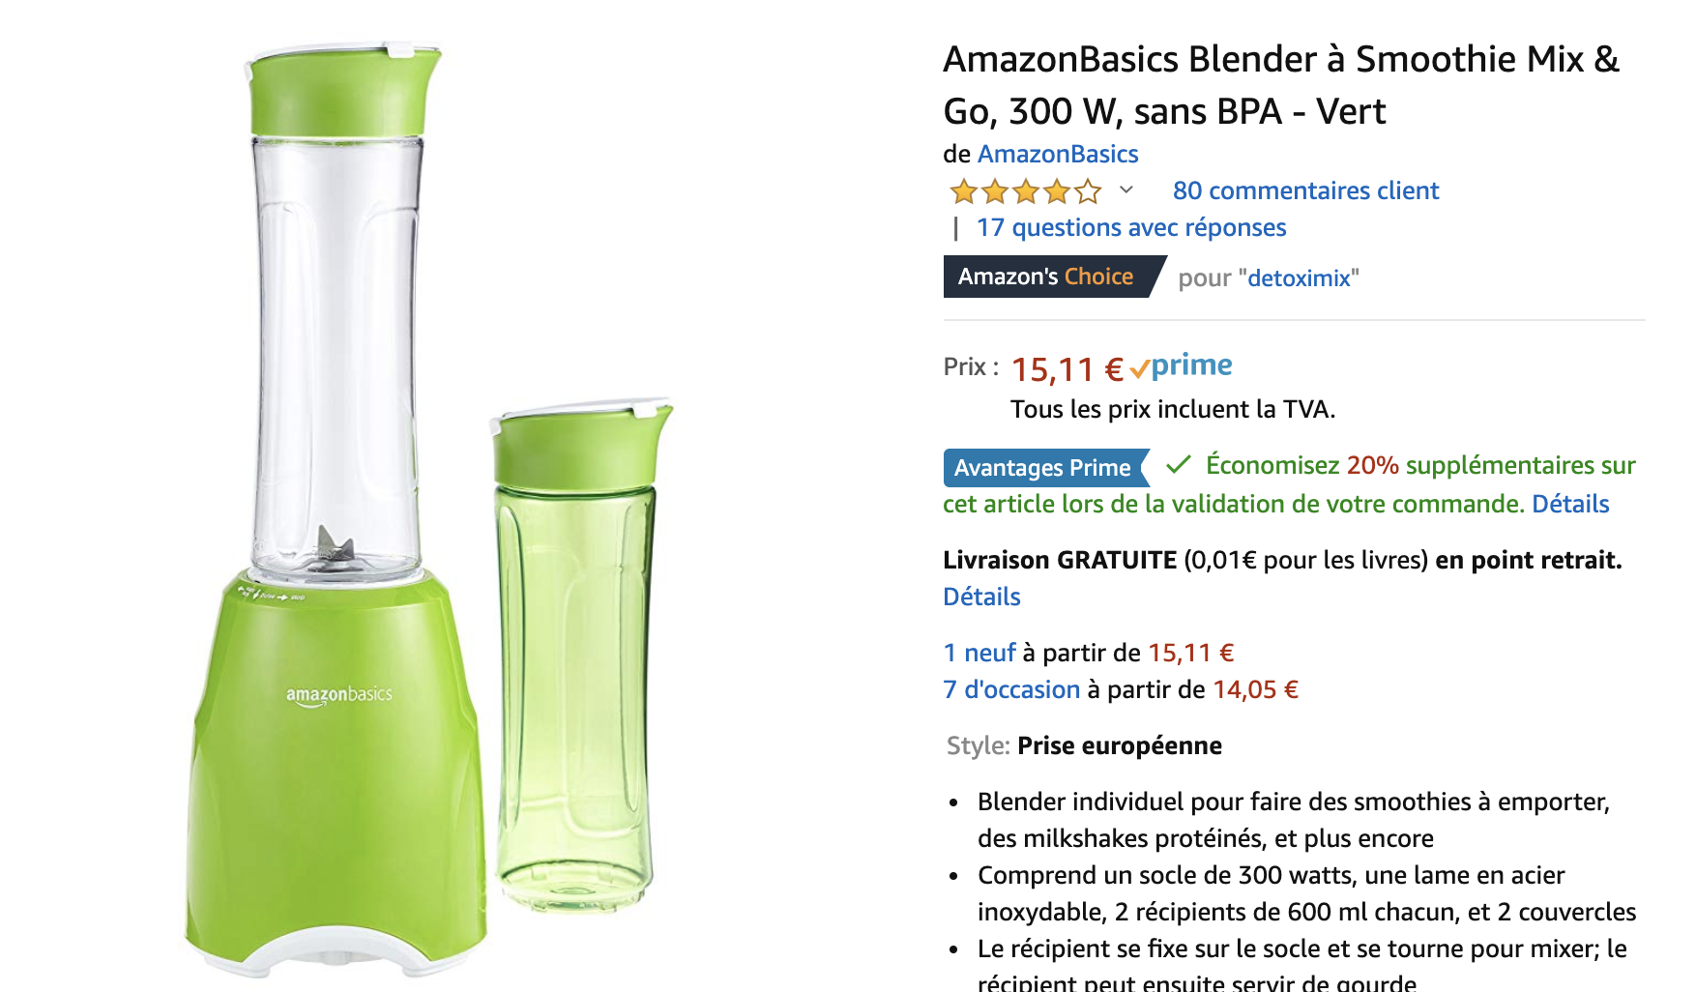Click the prime logo beside the price

[x=1181, y=366]
